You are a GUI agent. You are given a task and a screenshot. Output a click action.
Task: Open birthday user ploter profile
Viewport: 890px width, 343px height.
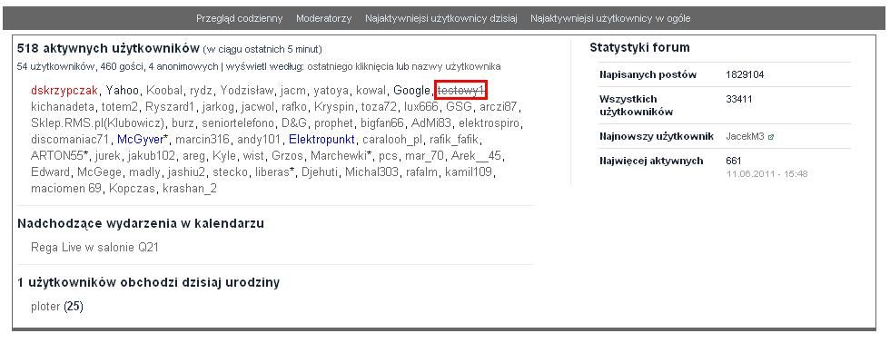(x=45, y=307)
